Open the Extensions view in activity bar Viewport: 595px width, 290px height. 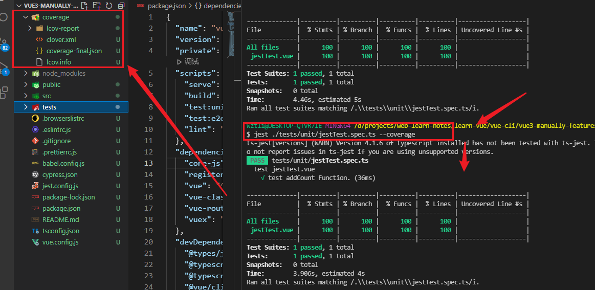4,92
